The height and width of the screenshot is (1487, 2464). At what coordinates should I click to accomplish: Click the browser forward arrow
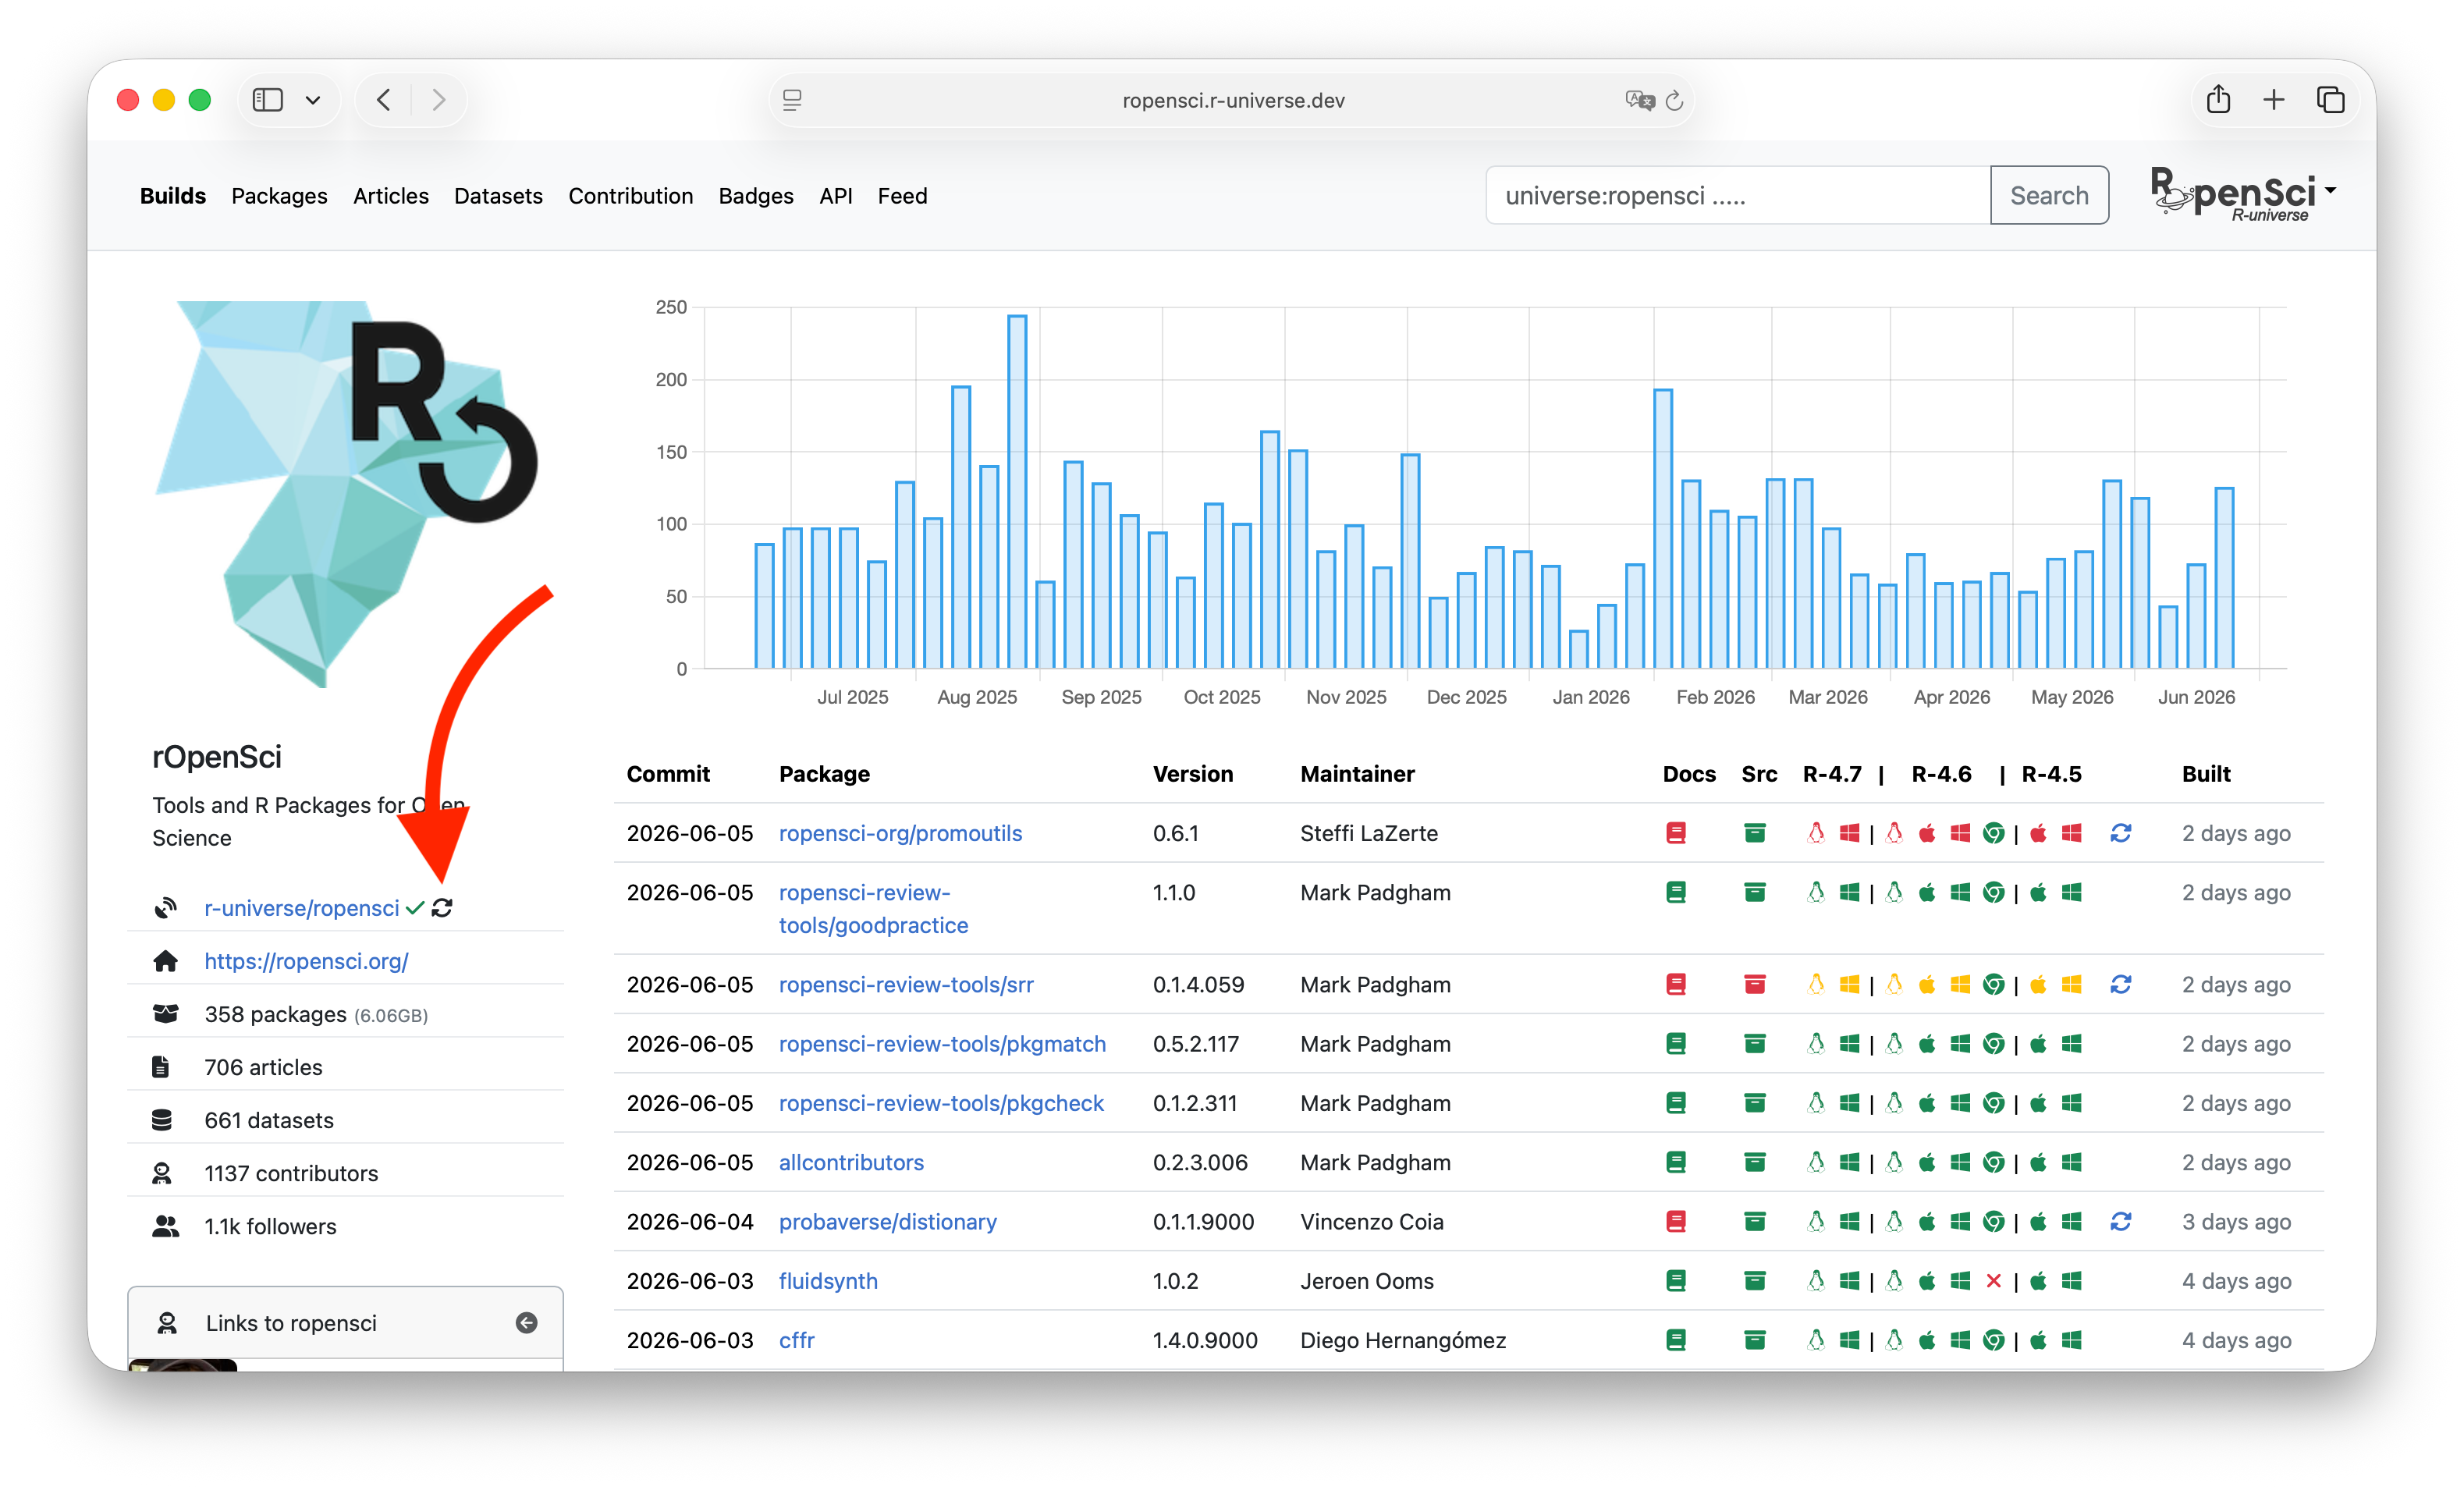click(x=438, y=100)
